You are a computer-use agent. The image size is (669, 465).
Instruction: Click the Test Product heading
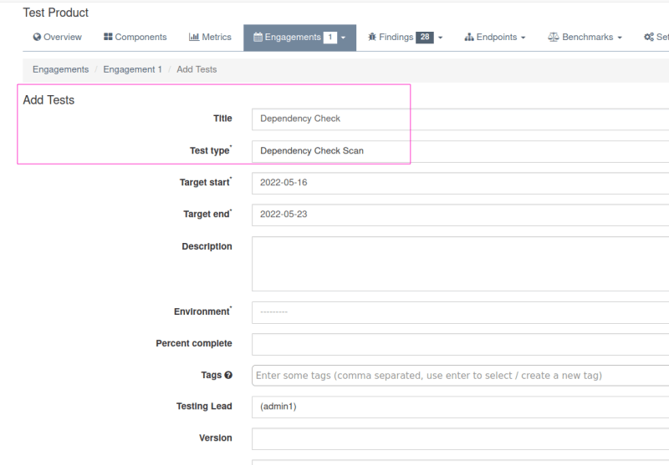coord(55,13)
